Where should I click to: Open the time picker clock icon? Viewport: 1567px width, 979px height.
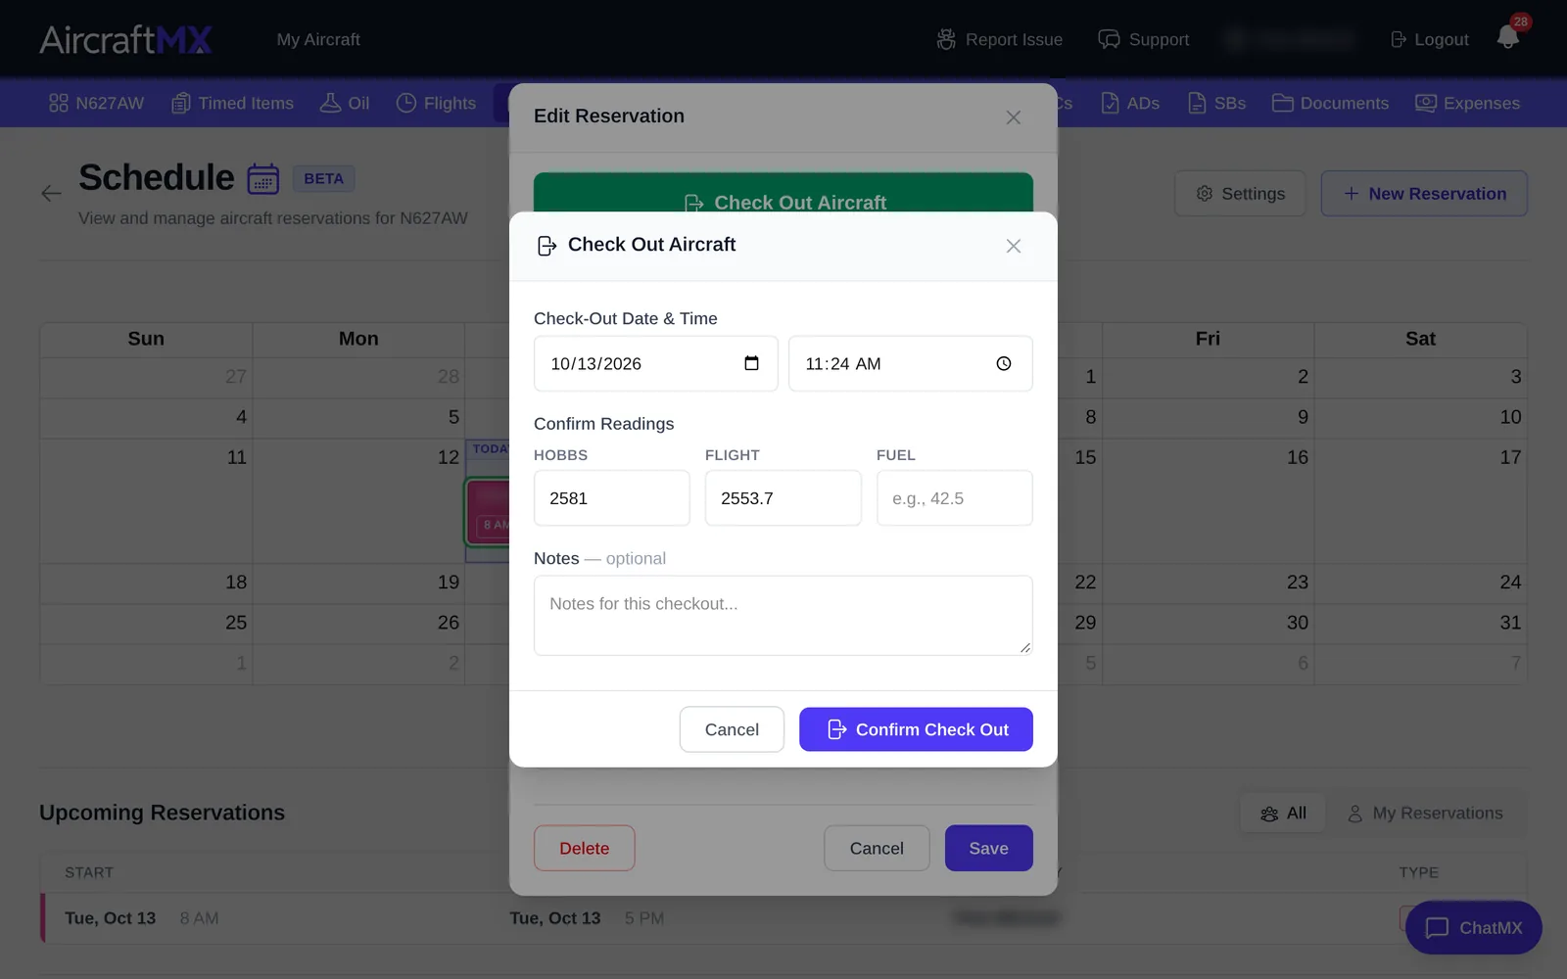tap(1004, 363)
